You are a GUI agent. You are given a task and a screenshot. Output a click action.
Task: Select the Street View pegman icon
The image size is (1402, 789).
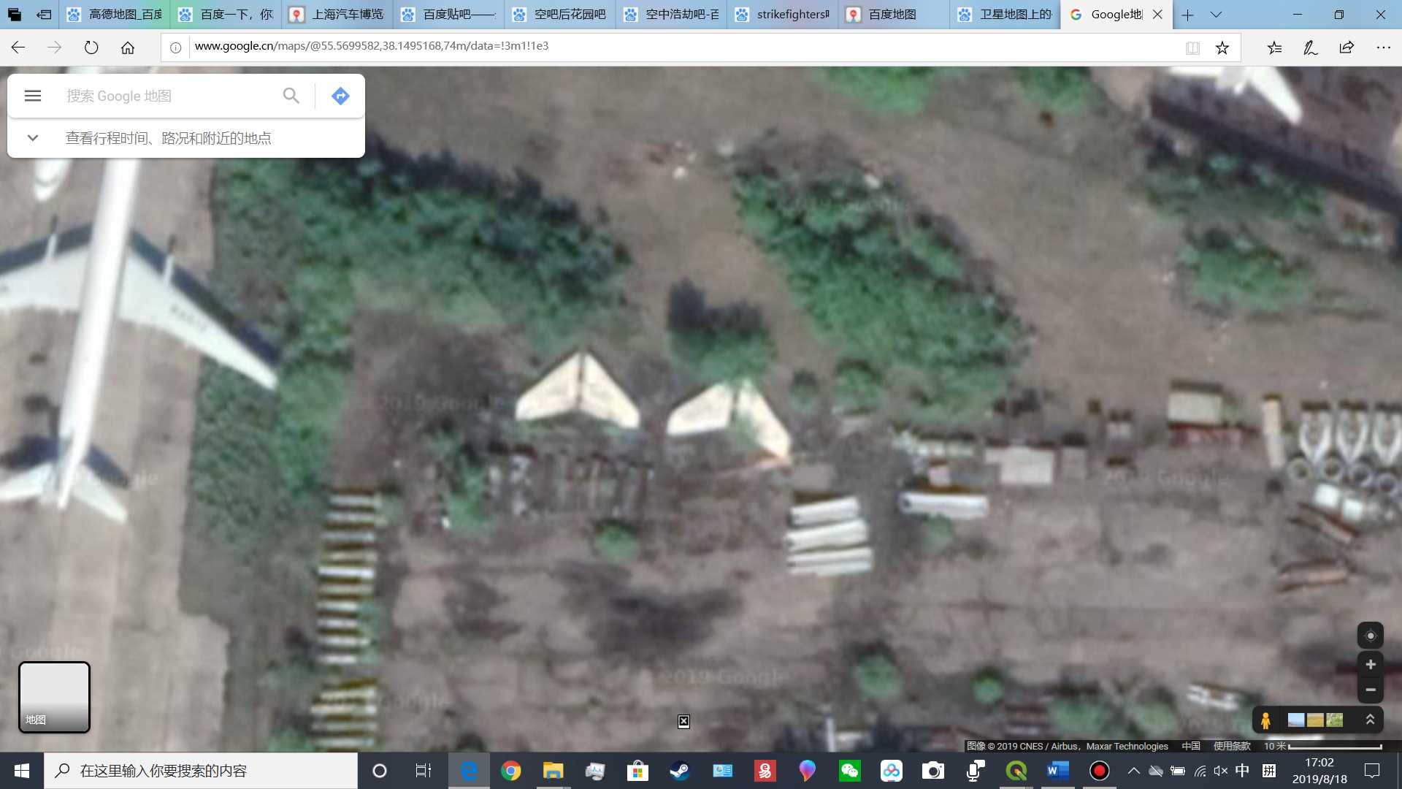point(1265,720)
